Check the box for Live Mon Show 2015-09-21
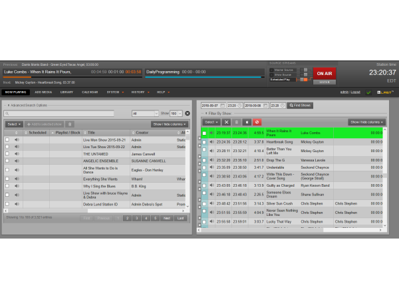The width and height of the screenshot is (399, 299). click(x=7, y=140)
